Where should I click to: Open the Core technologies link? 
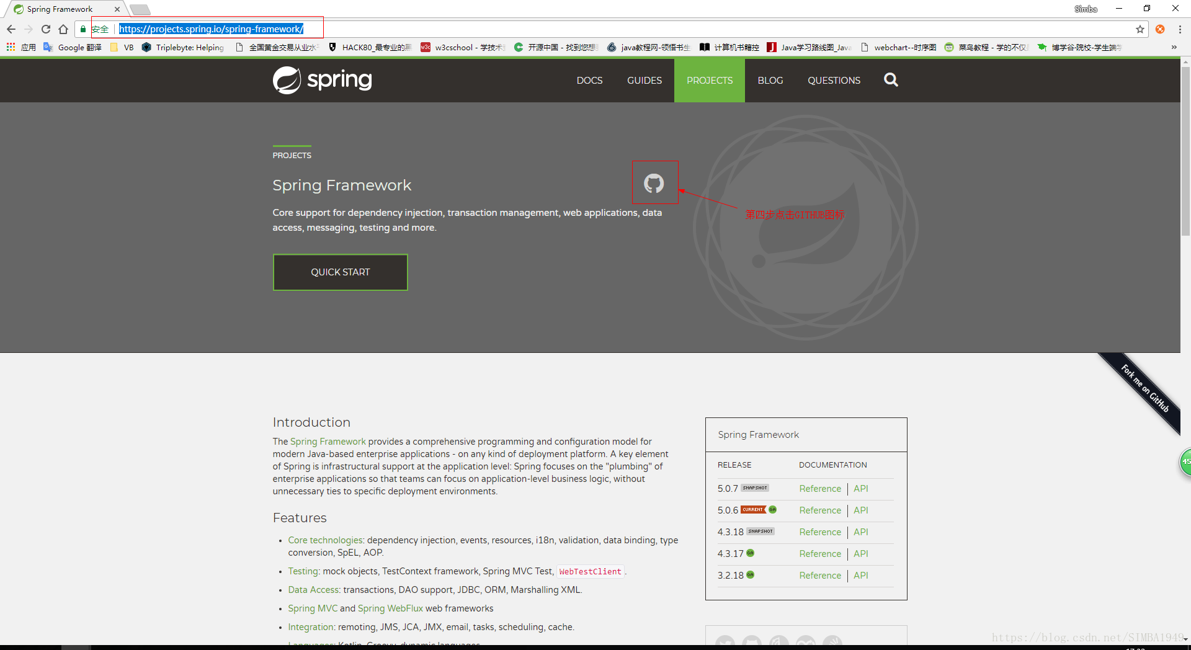click(x=326, y=540)
